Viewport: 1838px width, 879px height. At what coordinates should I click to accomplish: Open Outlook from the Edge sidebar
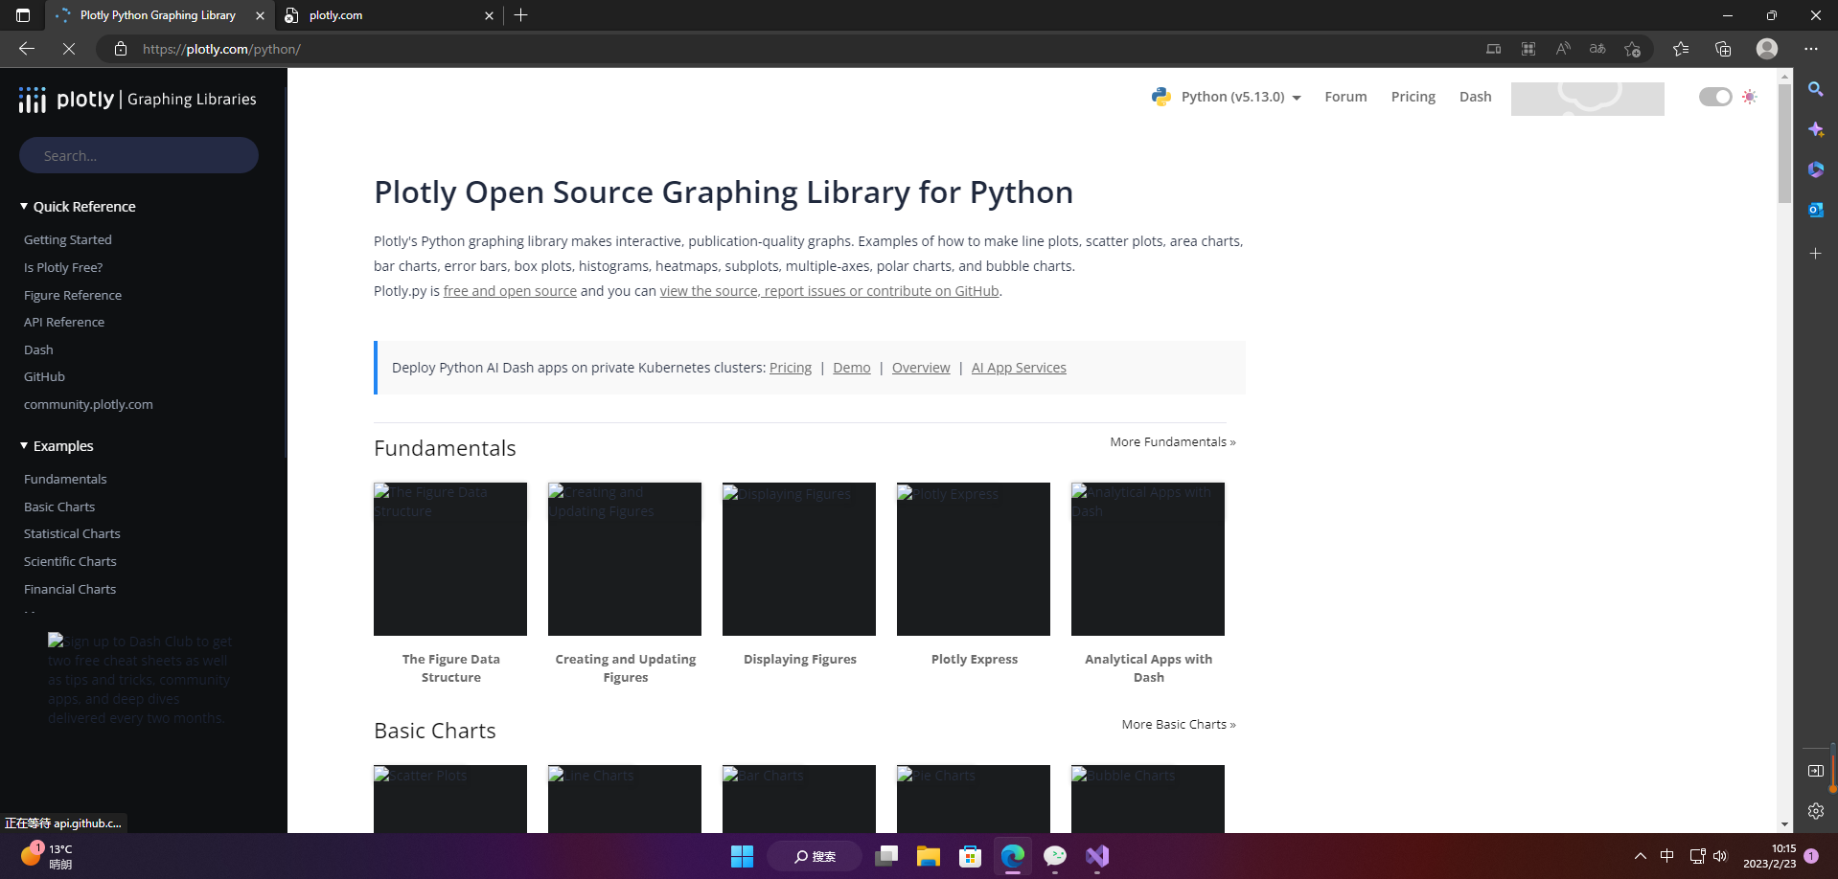[1815, 210]
